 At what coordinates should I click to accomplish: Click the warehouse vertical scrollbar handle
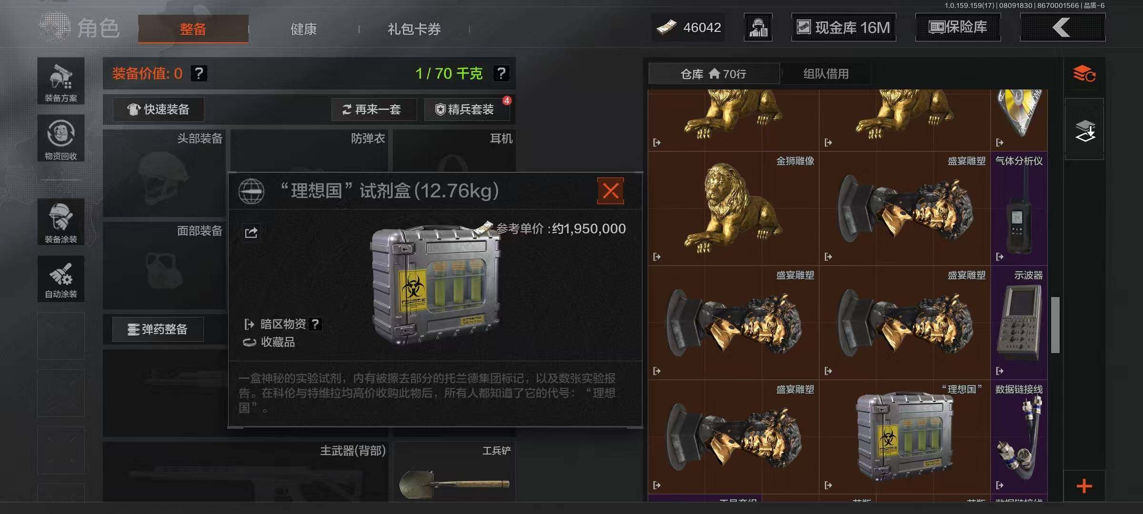(1055, 325)
